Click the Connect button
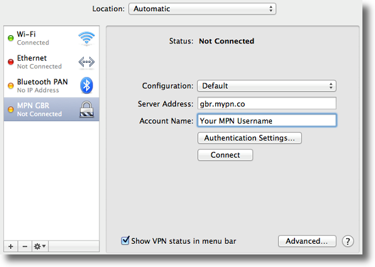Viewport: 375px width, 267px height. pos(225,155)
